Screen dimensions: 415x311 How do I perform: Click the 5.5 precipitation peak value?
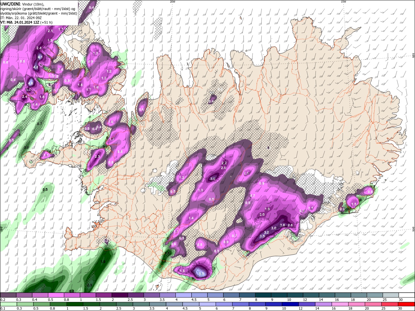pos(201,274)
